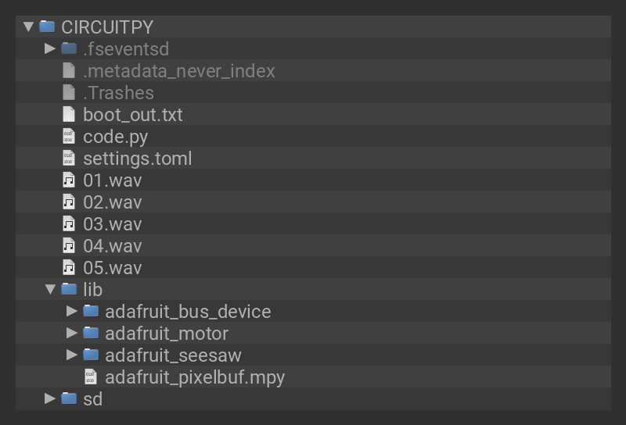Click the boot_out.txt document icon
The width and height of the screenshot is (626, 425).
pyautogui.click(x=69, y=114)
